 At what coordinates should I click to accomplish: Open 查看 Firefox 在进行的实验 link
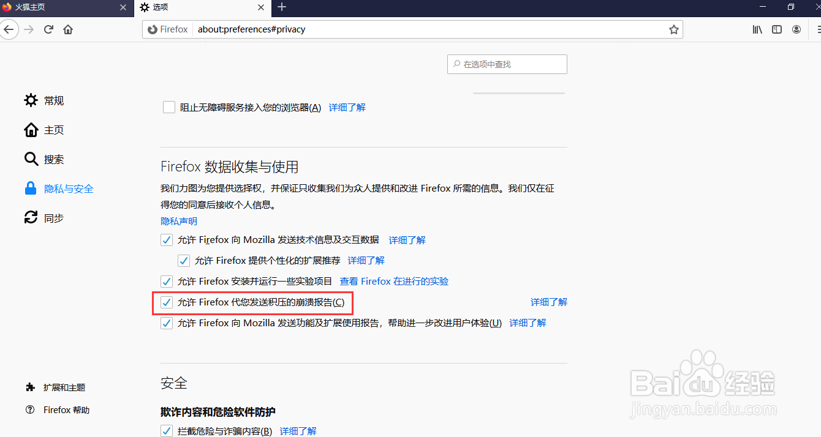click(x=394, y=282)
